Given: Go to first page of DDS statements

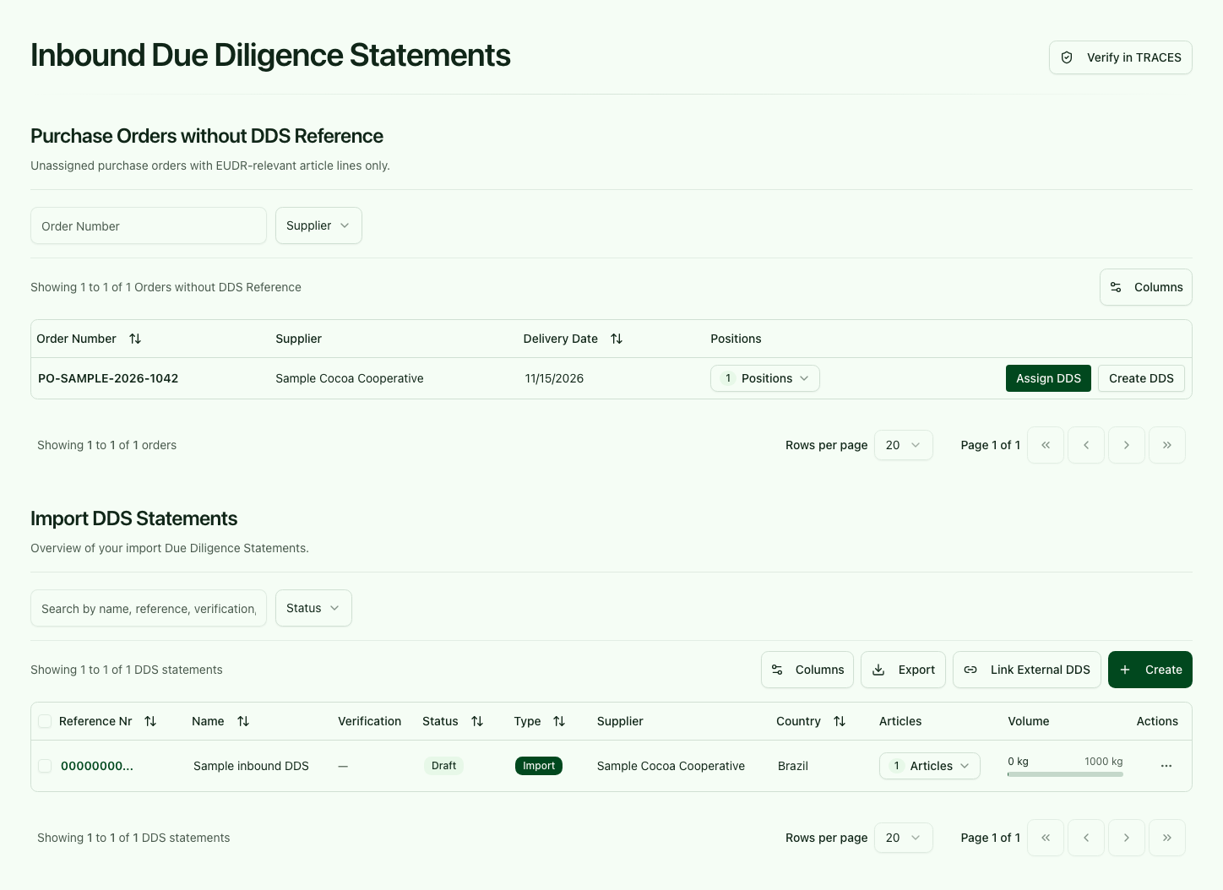Looking at the screenshot, I should pyautogui.click(x=1046, y=838).
